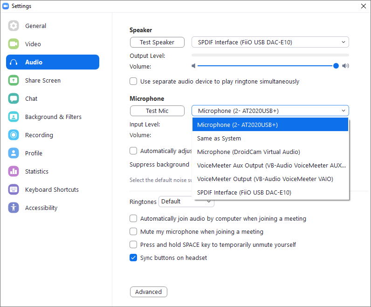
Task: Click the Profile person icon
Action: click(14, 153)
